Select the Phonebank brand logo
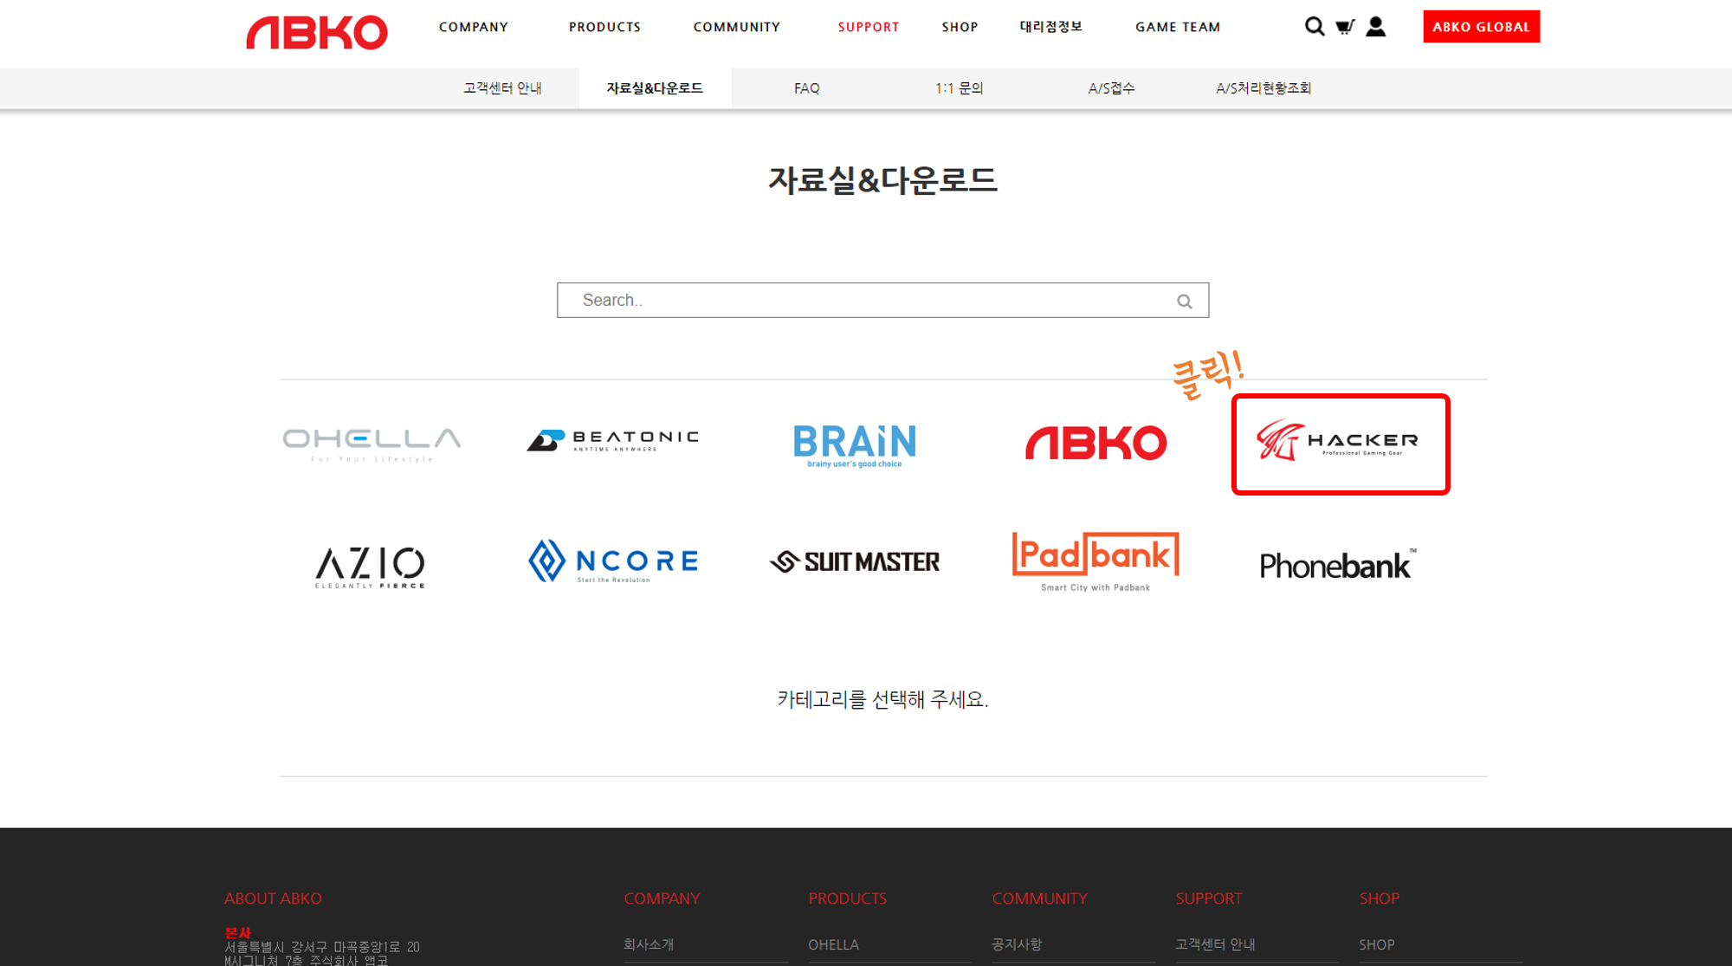The width and height of the screenshot is (1732, 966). click(1338, 566)
